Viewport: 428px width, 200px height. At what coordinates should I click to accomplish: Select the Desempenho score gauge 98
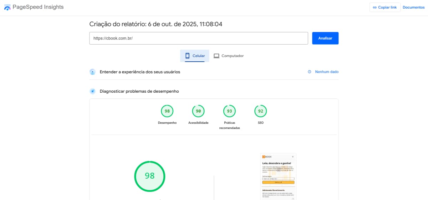click(x=167, y=111)
